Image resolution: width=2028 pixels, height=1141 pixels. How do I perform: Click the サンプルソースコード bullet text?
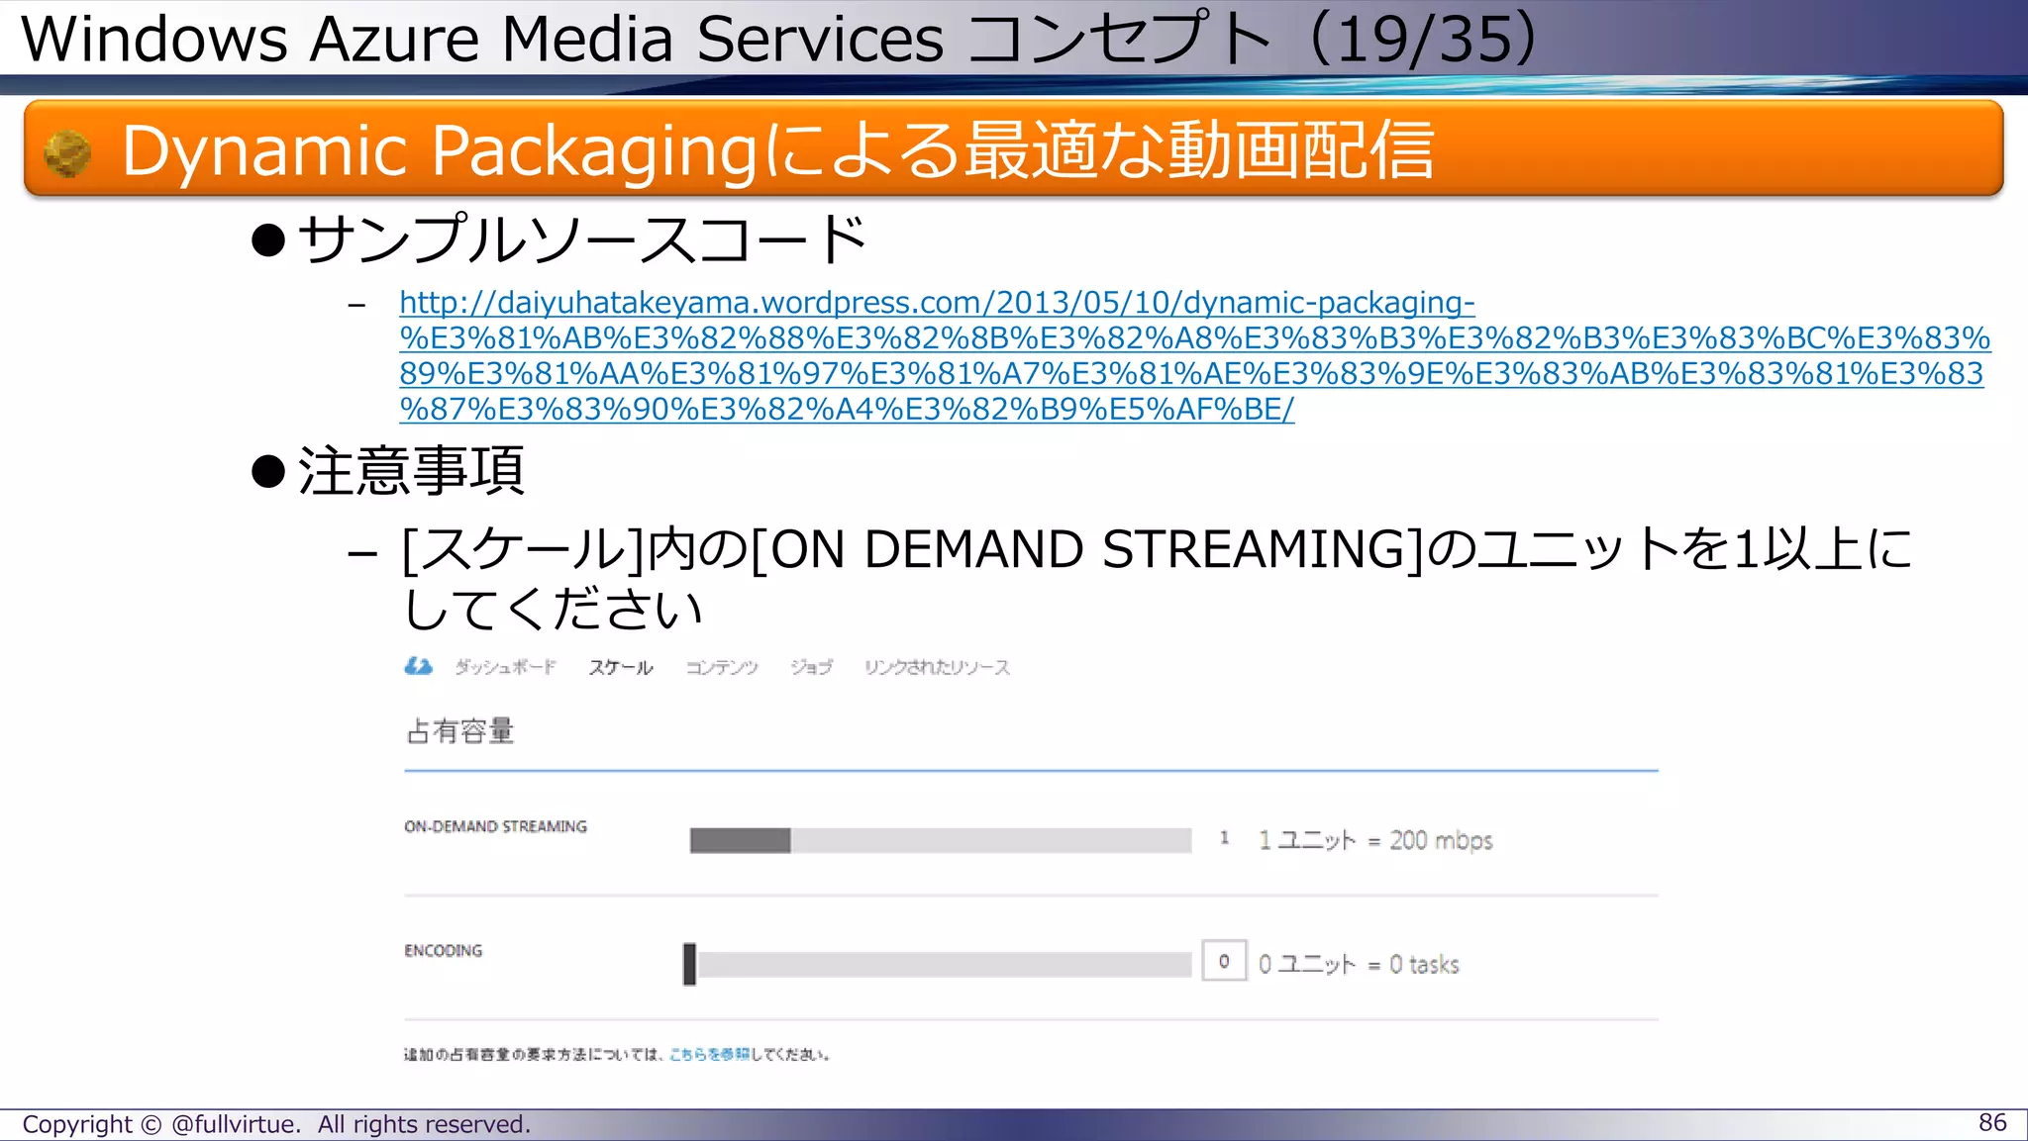coord(583,239)
